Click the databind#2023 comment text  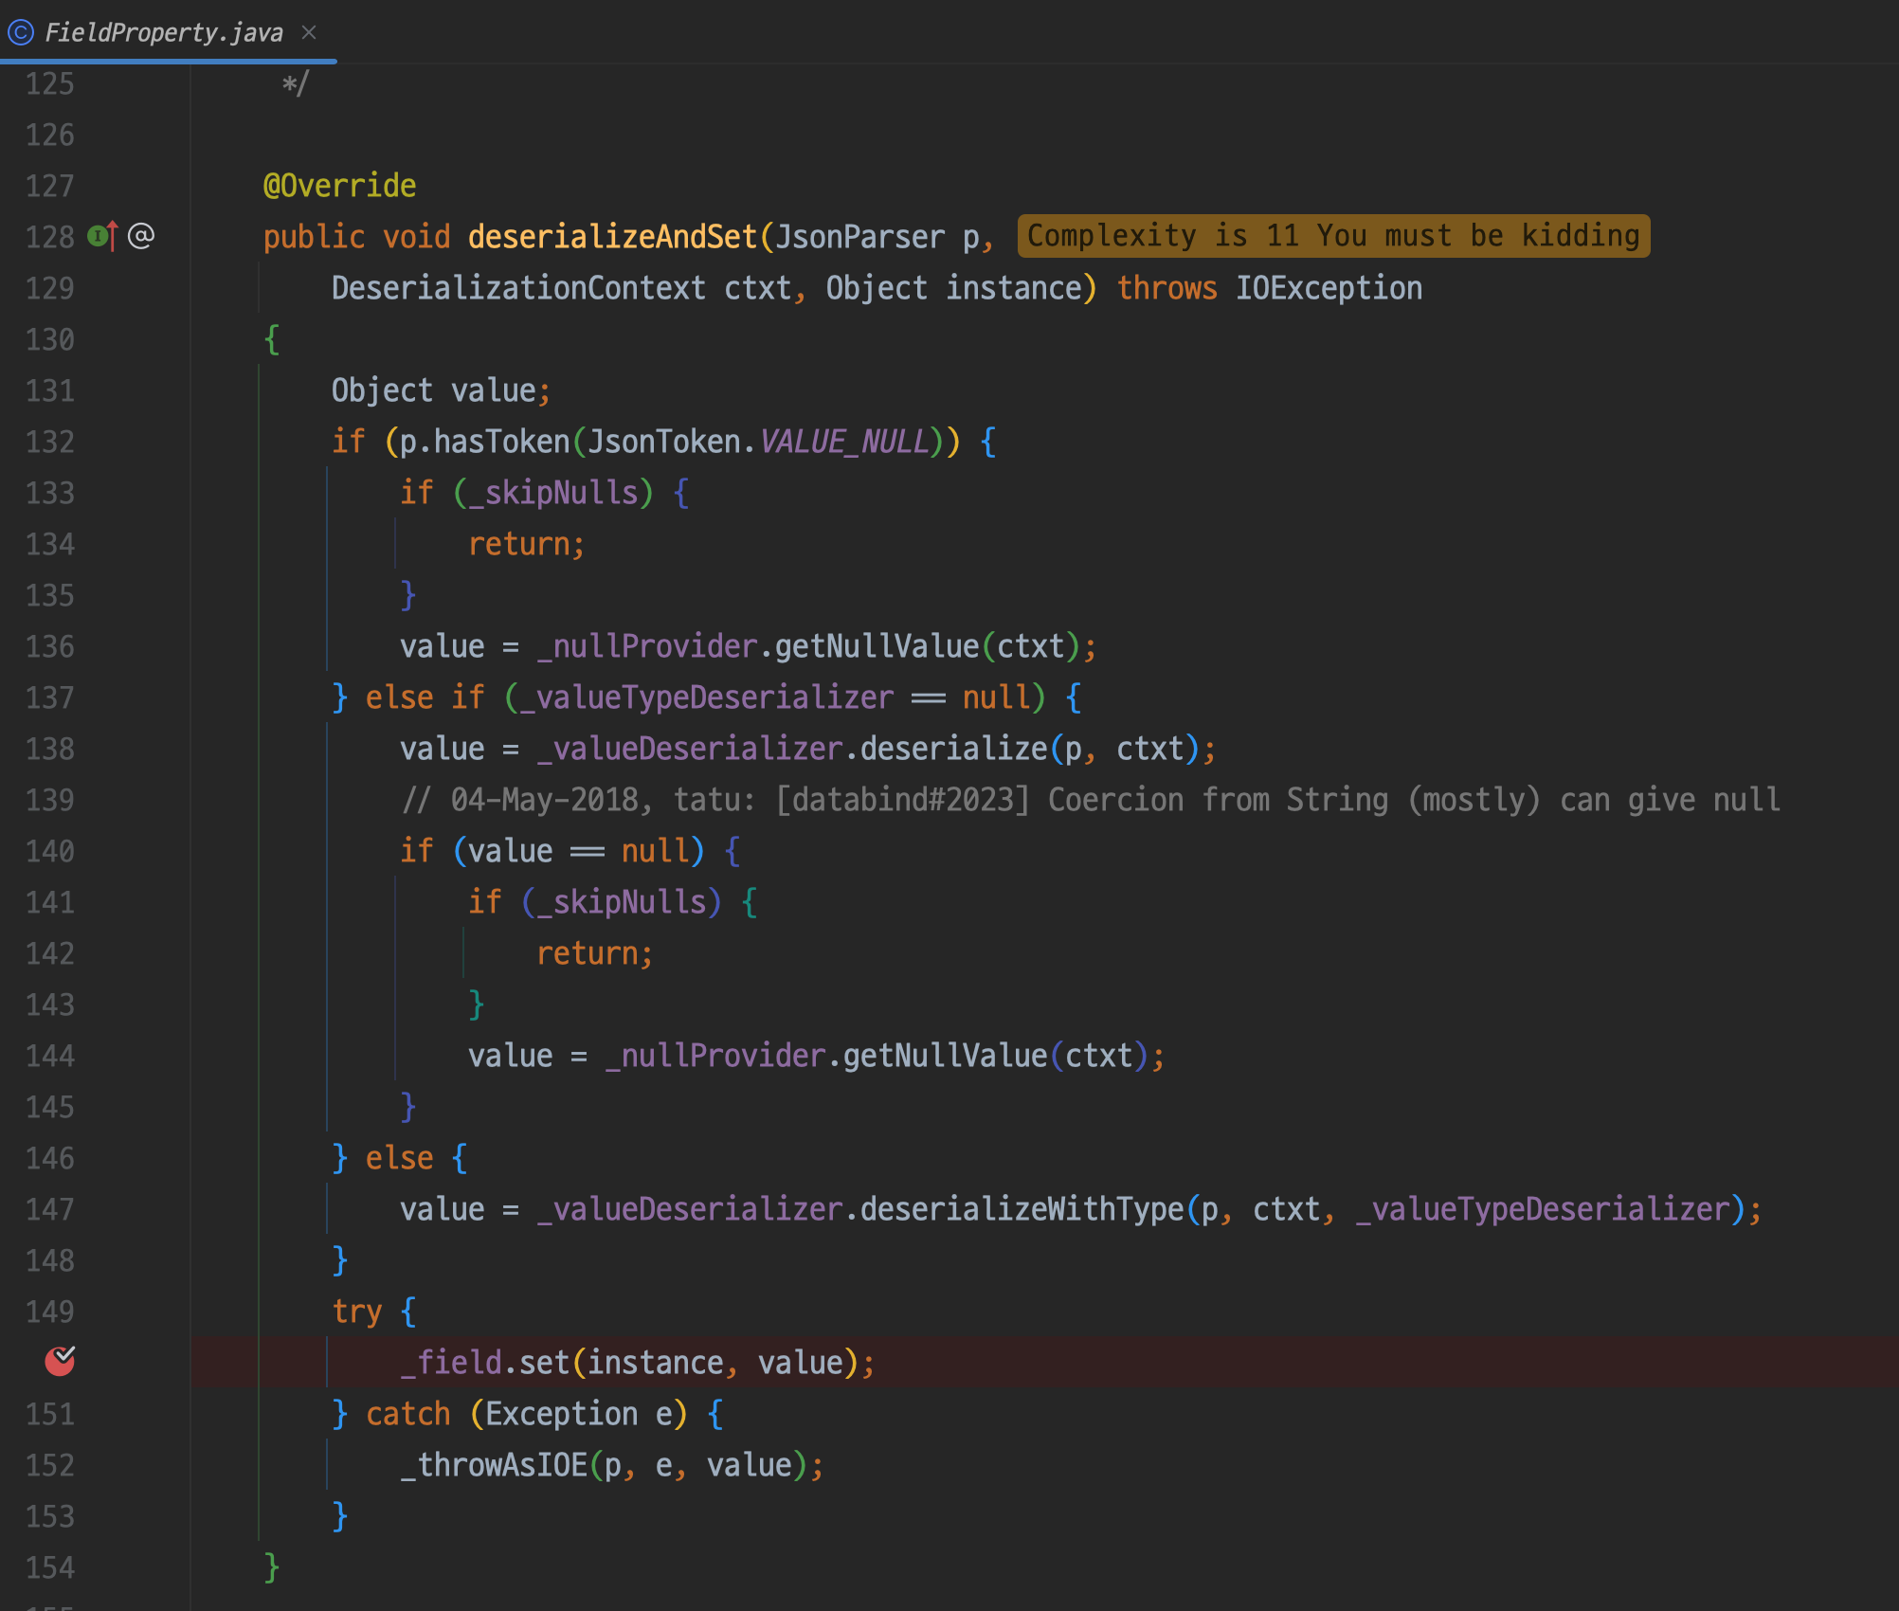(902, 800)
